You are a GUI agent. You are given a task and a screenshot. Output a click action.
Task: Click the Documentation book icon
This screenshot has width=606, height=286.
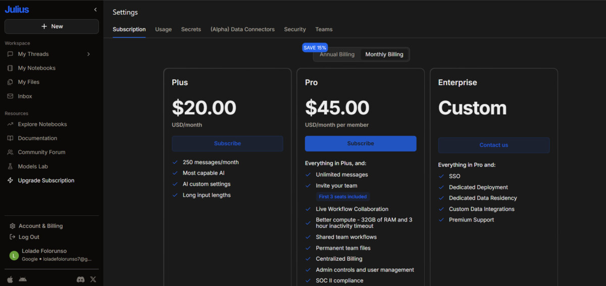point(10,138)
